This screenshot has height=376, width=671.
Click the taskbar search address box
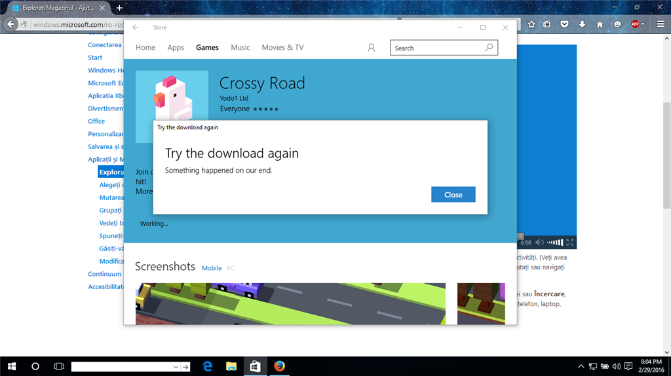coord(121,367)
